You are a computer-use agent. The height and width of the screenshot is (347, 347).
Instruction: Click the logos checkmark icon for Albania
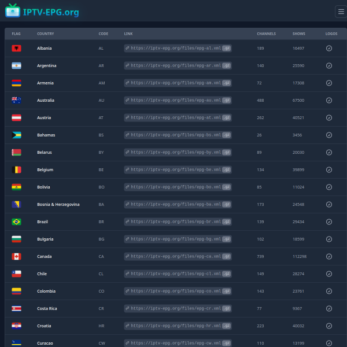pos(329,48)
